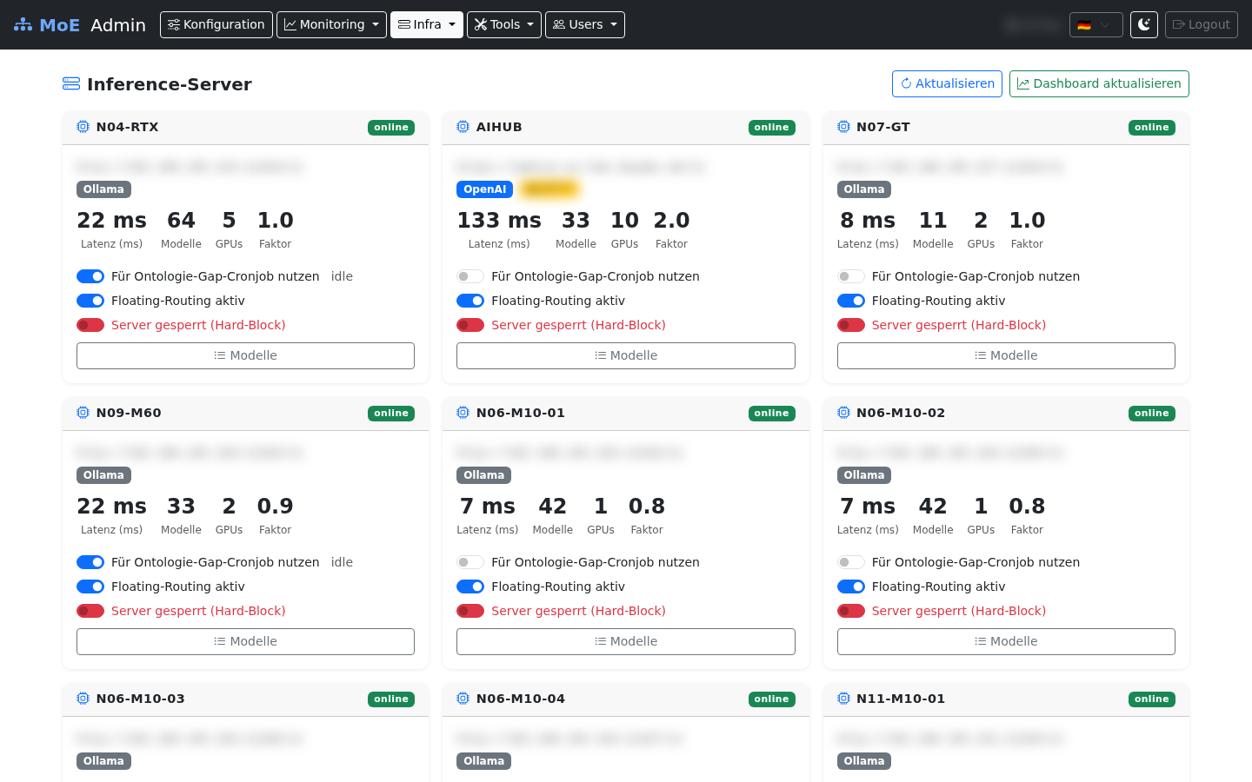The image size is (1252, 782).
Task: Open the Tools dropdown menu
Action: click(504, 24)
